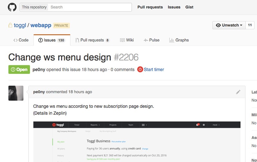Click the toggl logo in embedded screenshot

tap(58, 125)
